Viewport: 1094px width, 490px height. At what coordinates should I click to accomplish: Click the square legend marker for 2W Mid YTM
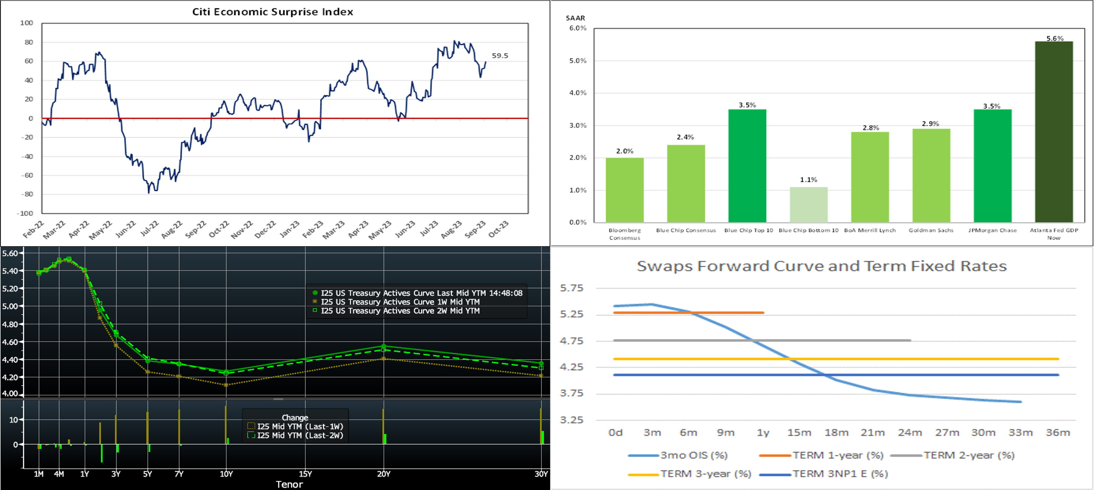315,311
